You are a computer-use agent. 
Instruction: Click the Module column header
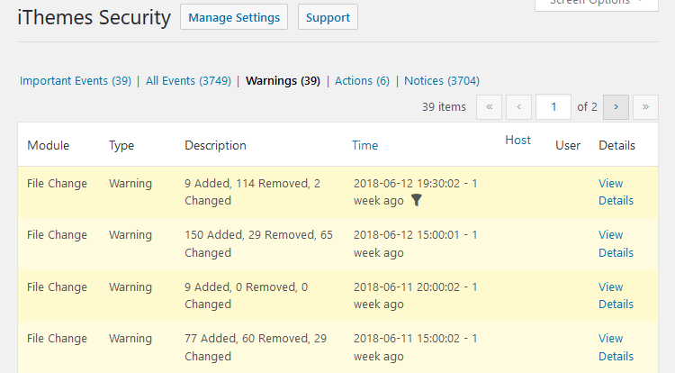pos(49,146)
